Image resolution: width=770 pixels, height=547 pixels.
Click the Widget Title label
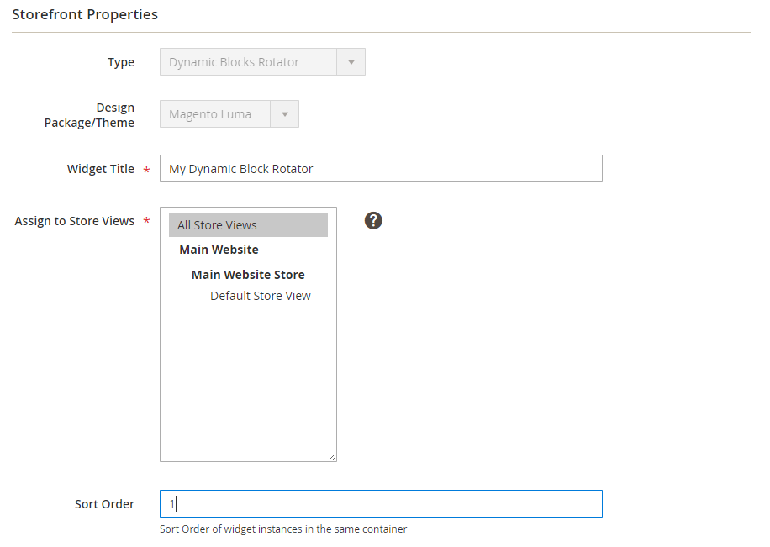101,169
